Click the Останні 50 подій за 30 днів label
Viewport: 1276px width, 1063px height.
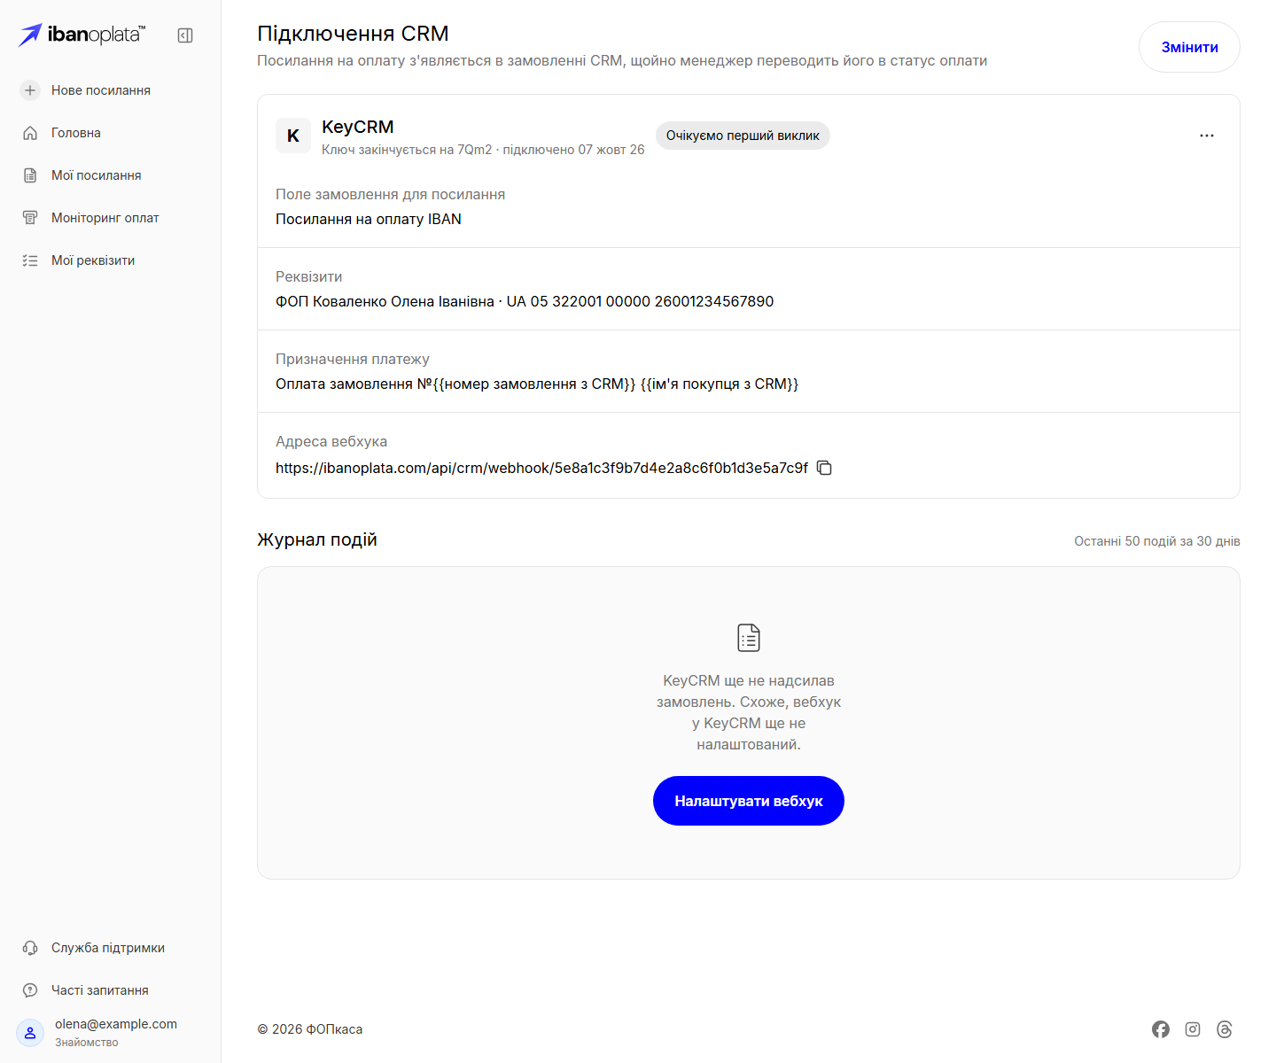coord(1157,541)
